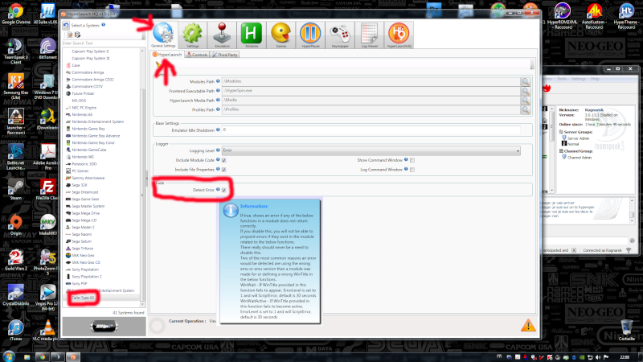Select Nintendo 64 in the system list
The image size is (643, 362).
(x=82, y=114)
